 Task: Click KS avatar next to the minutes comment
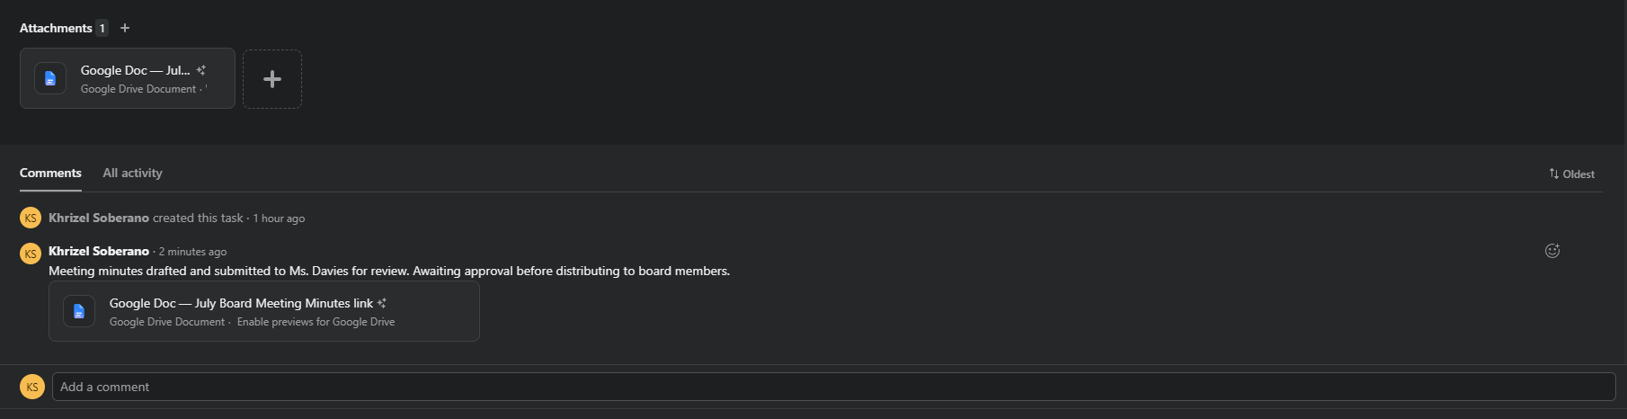31,254
